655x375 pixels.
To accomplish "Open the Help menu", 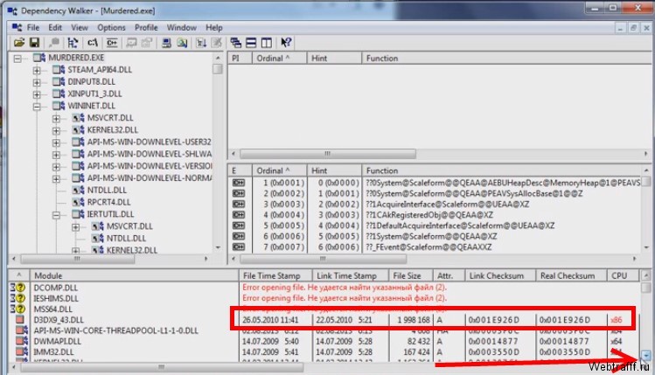I will [x=214, y=28].
